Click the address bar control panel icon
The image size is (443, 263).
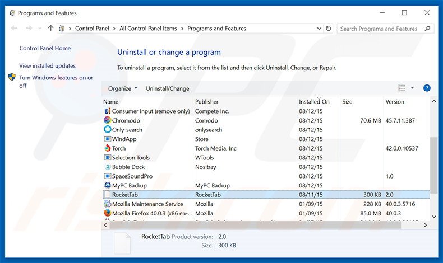[61, 29]
